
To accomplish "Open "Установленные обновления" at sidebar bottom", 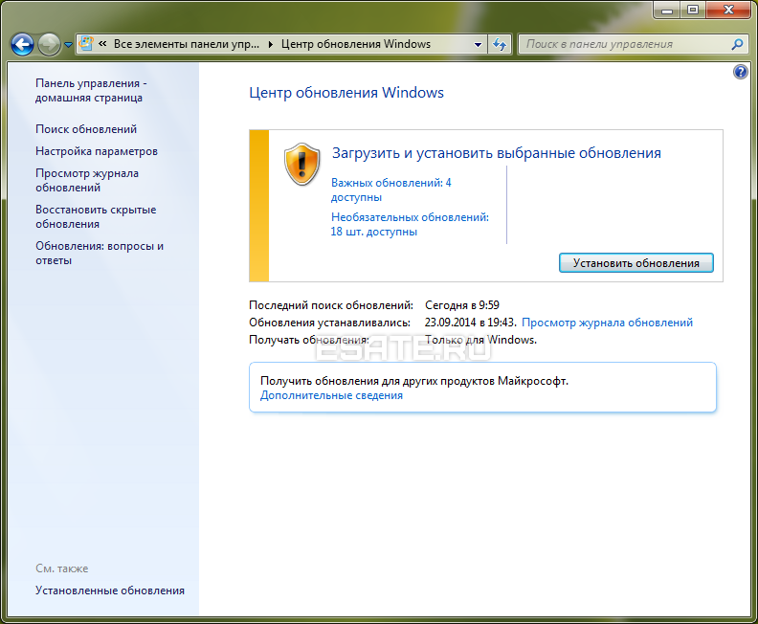I will 110,591.
